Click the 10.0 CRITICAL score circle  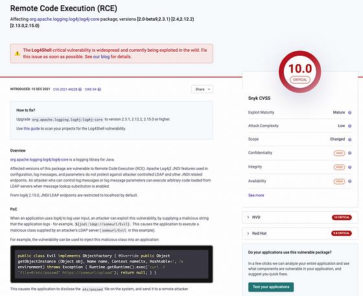click(x=299, y=72)
